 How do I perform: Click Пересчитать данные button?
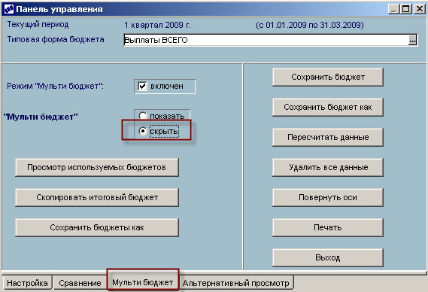328,137
